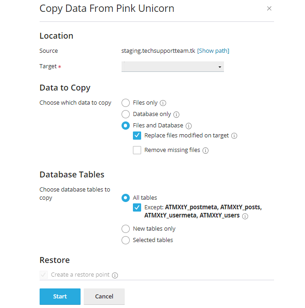Open the Target dropdown list
Viewport: 305px width, 308px height.
173,67
